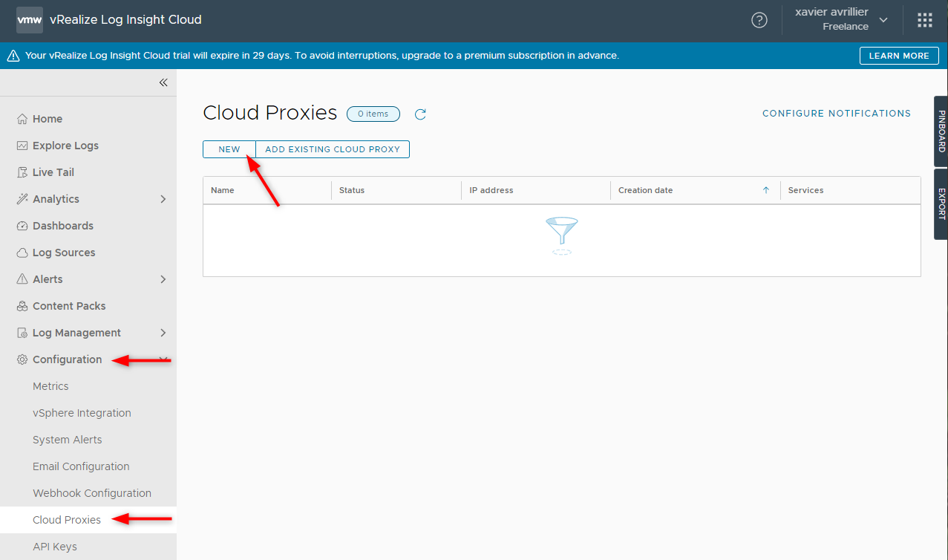Screen dimensions: 948x560
Task: Open the PINBOARD side tab
Action: (x=941, y=131)
